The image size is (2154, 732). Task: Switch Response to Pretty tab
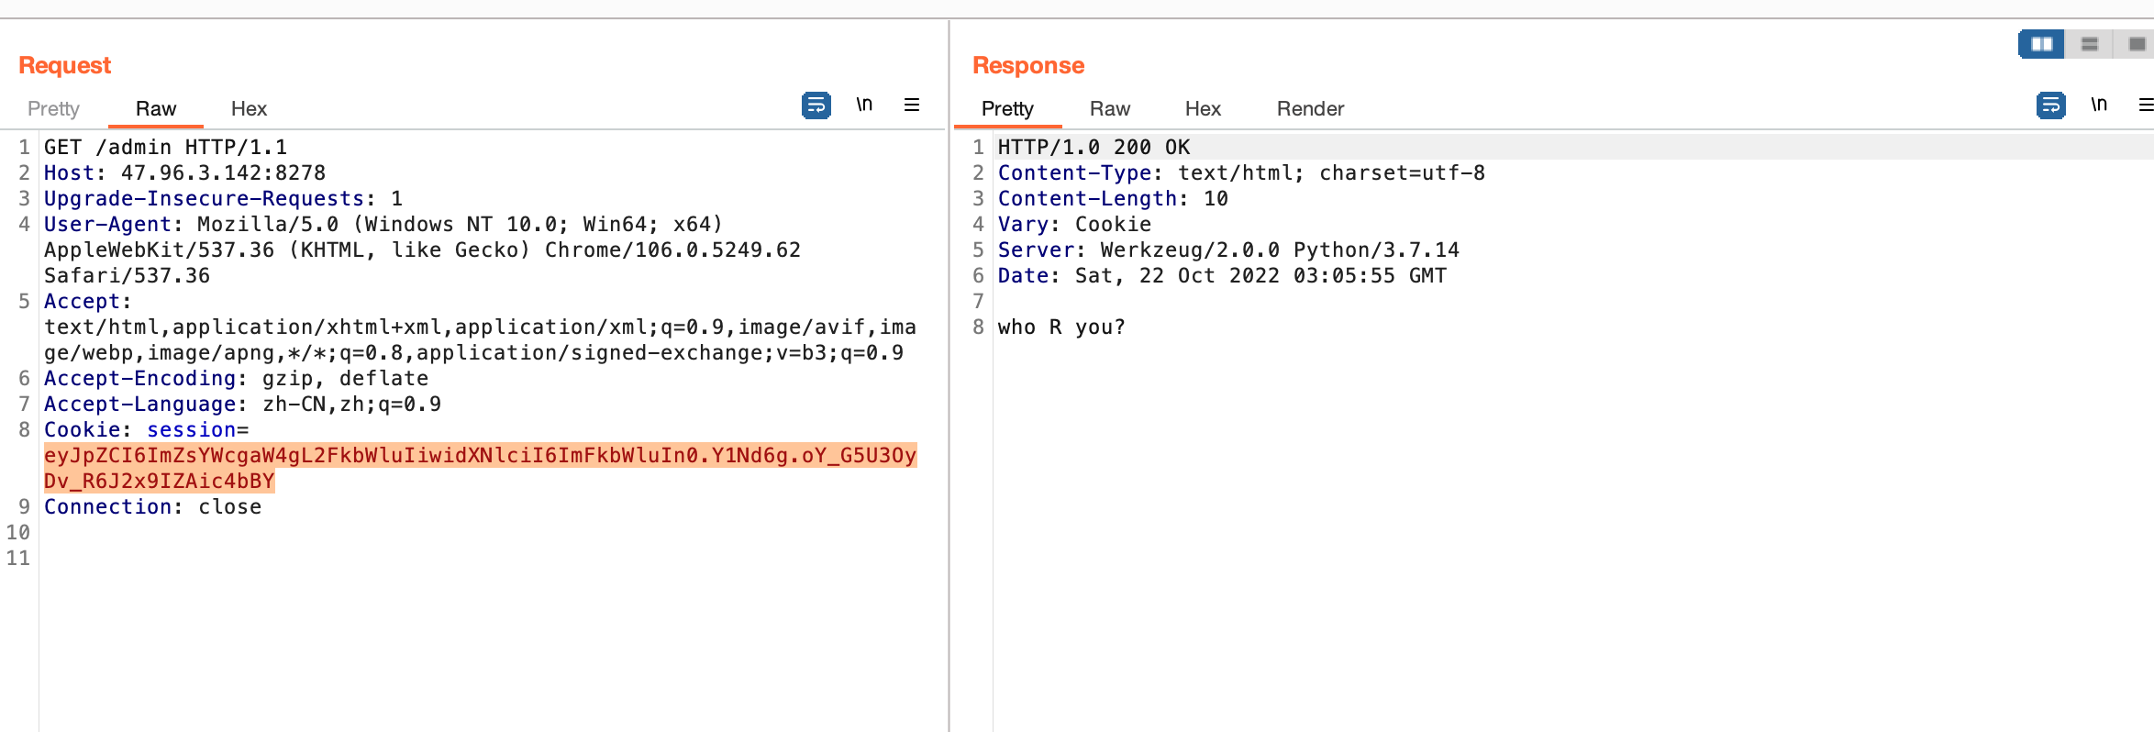point(1007,109)
